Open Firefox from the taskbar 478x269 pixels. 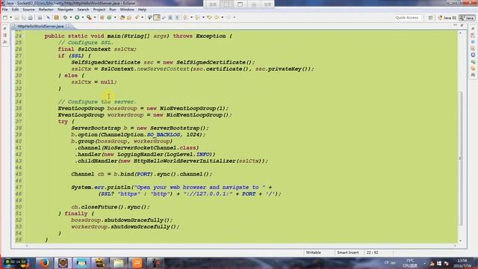tap(44, 263)
